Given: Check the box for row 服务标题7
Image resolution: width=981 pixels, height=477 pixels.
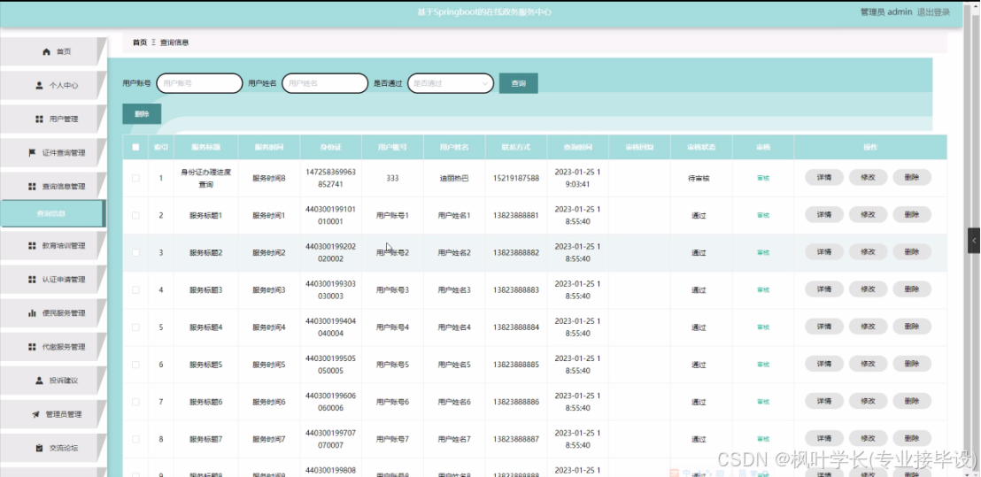Looking at the screenshot, I should (135, 440).
